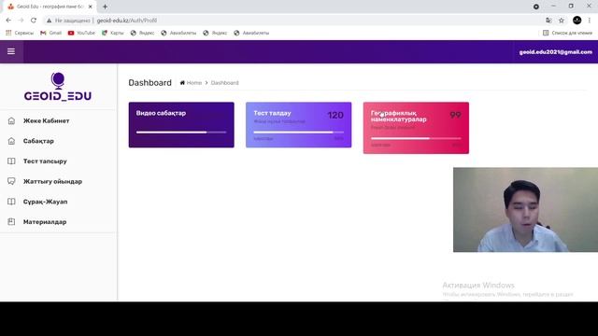The image size is (598, 336).
Task: Open the hamburger menu in purple header
Action: [11, 51]
